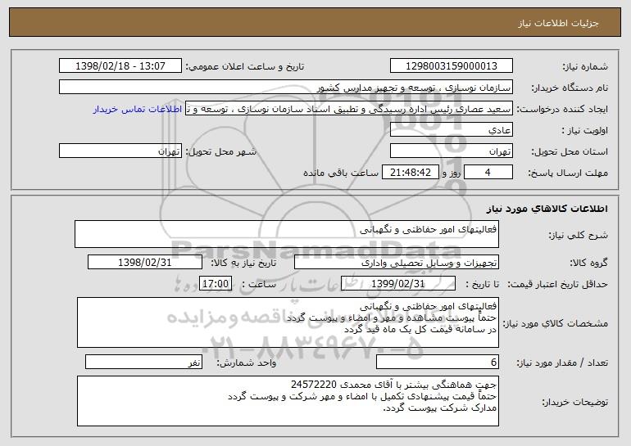The image size is (631, 446).
Task: Click the label ایجاد کننده درخواست
Action: tap(562, 109)
